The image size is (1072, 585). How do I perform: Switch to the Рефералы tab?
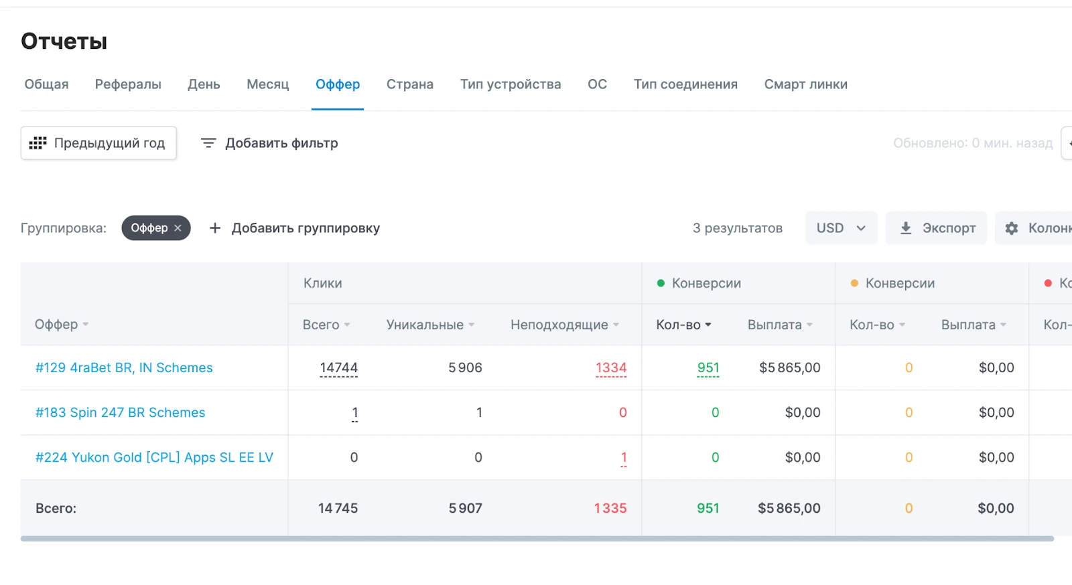[128, 84]
